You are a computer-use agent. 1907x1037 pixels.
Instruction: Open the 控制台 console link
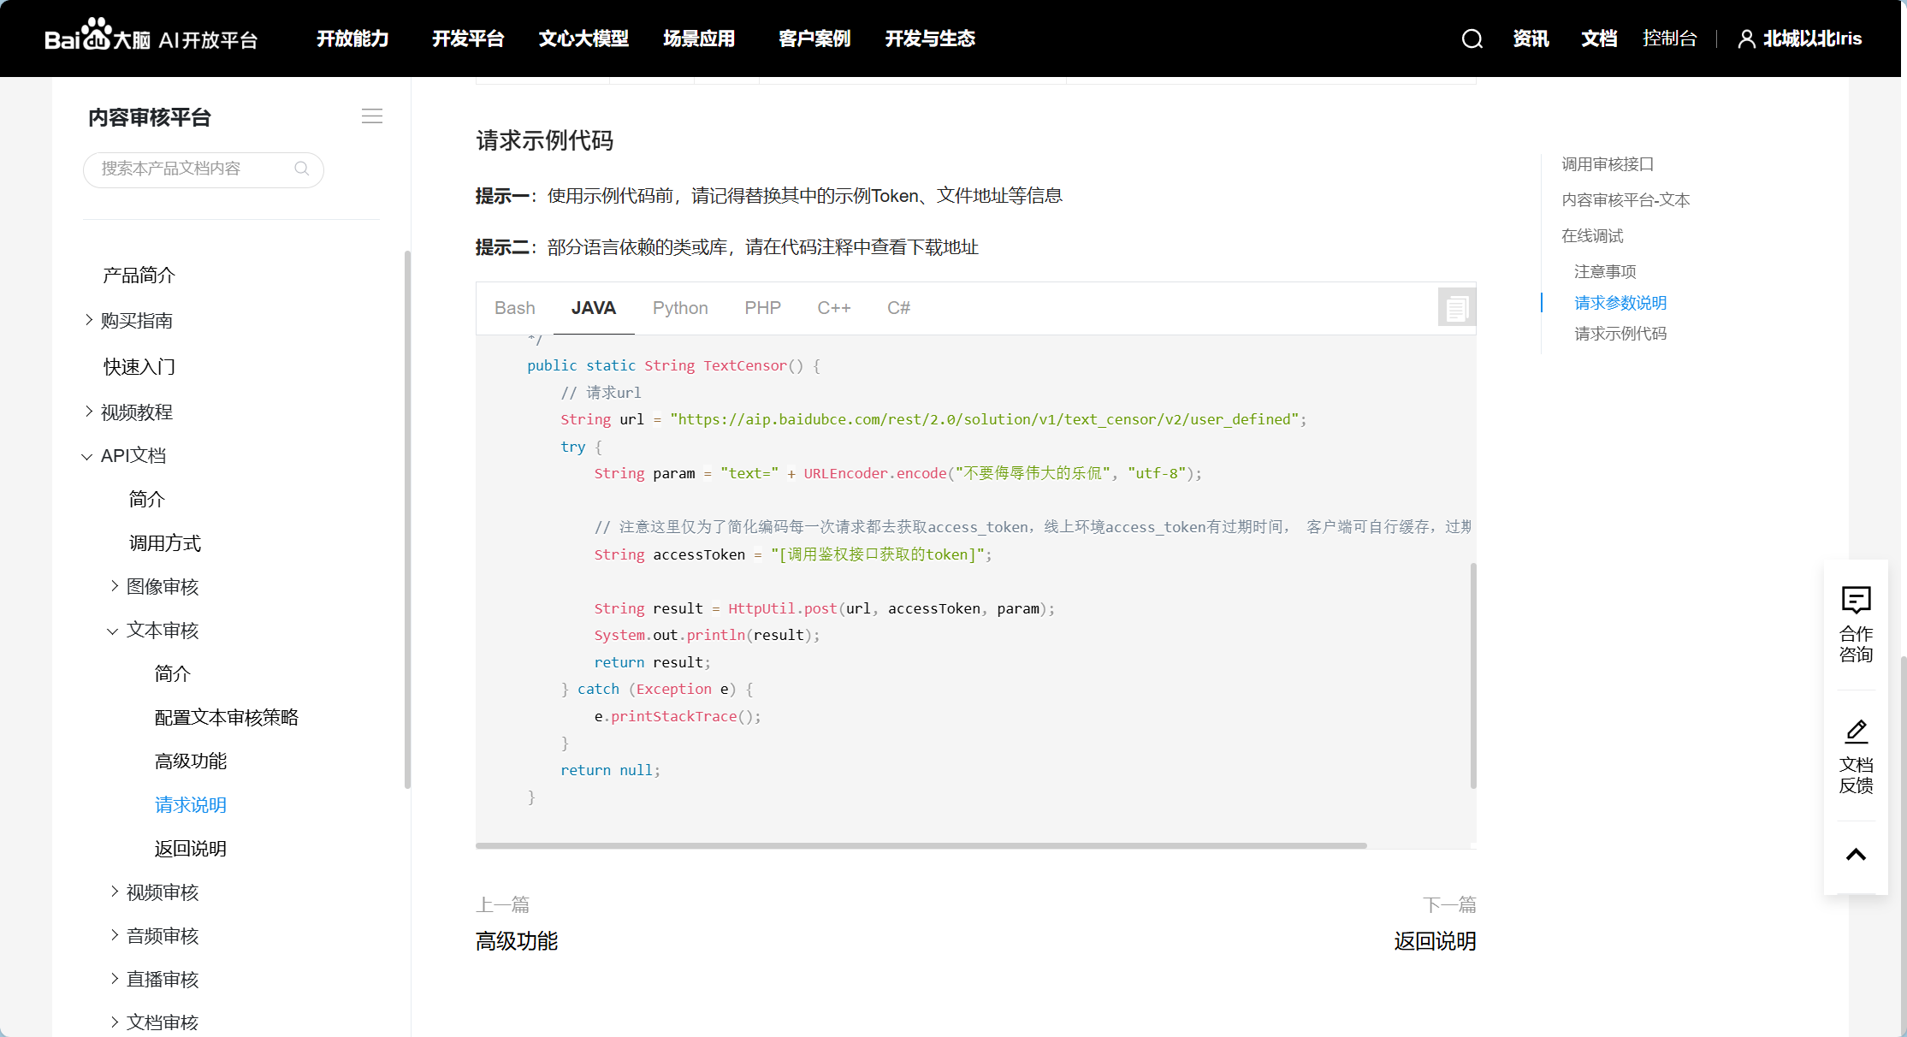point(1669,39)
